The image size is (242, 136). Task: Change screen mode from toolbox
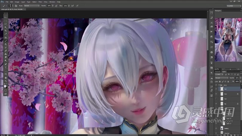[6, 94]
